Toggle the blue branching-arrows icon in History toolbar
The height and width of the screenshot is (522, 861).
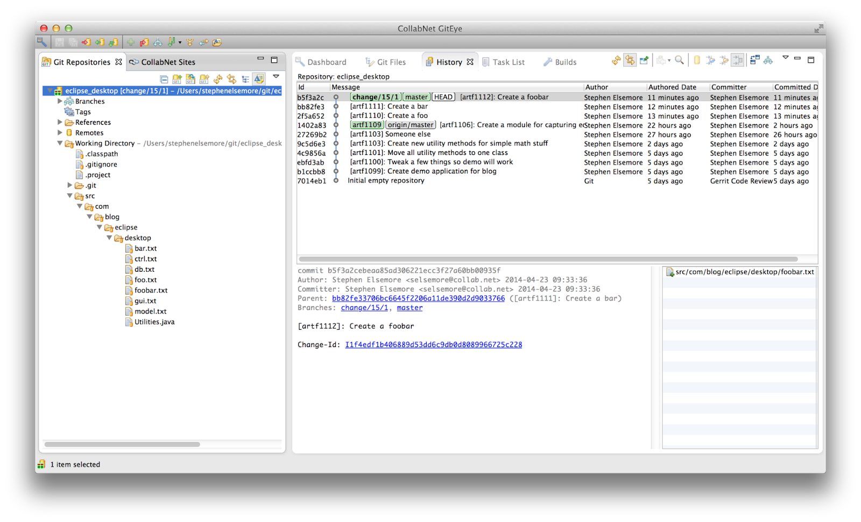tap(768, 60)
